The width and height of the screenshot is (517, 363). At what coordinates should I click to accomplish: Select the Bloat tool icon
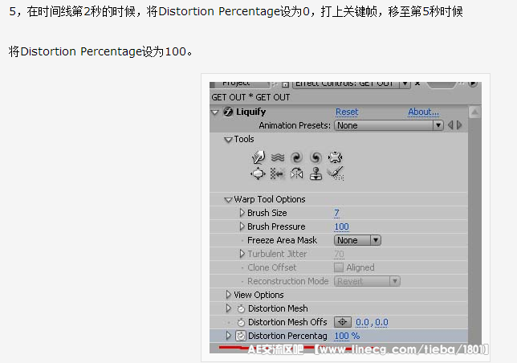point(258,173)
